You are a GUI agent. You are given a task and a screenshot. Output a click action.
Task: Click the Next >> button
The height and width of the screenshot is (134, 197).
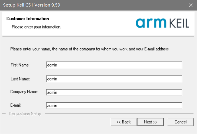pos(151,122)
